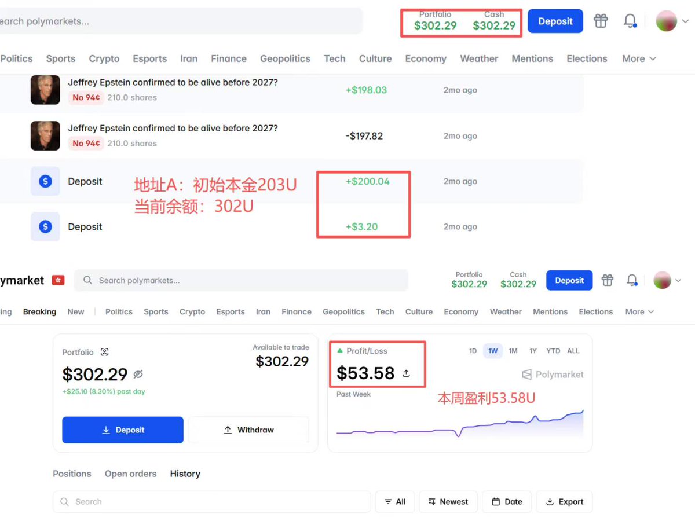
Task: Click the +$200.04 deposit amount
Action: tap(368, 181)
